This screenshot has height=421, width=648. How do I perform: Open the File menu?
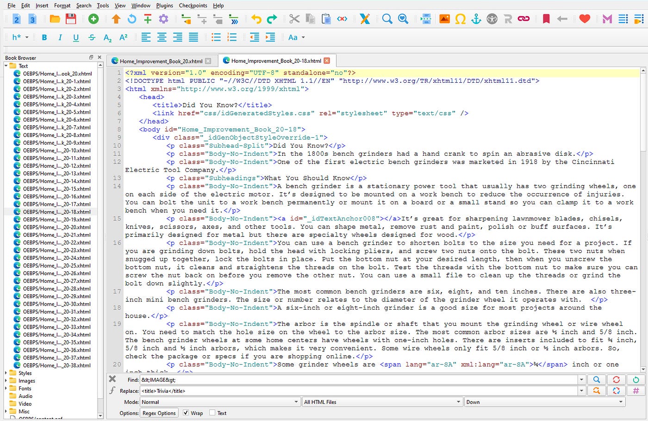12,6
